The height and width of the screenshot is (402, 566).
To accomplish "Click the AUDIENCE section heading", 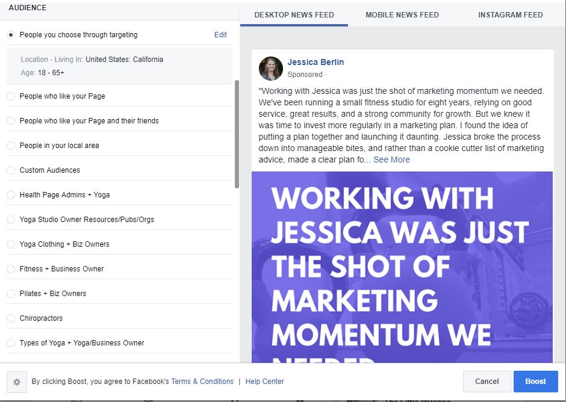I will (x=28, y=8).
